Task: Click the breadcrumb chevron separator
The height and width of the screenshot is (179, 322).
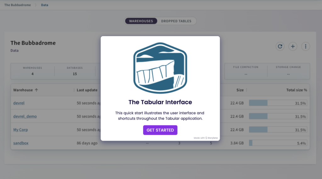Action: 36,5
